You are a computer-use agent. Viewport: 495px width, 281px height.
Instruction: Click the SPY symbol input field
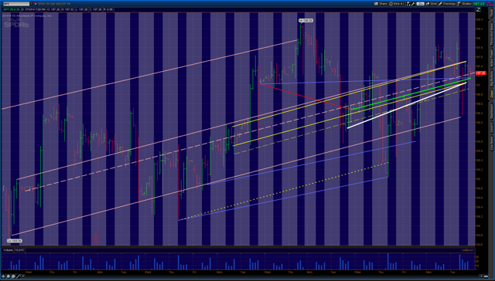[x=16, y=4]
